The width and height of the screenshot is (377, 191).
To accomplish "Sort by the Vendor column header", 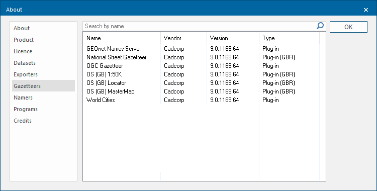I will pyautogui.click(x=183, y=38).
